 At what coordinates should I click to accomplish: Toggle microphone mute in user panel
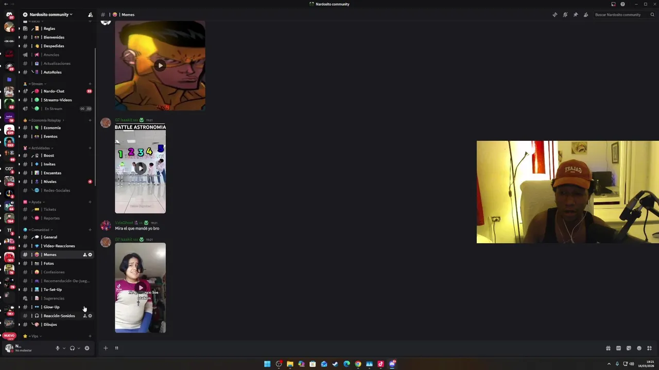(x=58, y=348)
